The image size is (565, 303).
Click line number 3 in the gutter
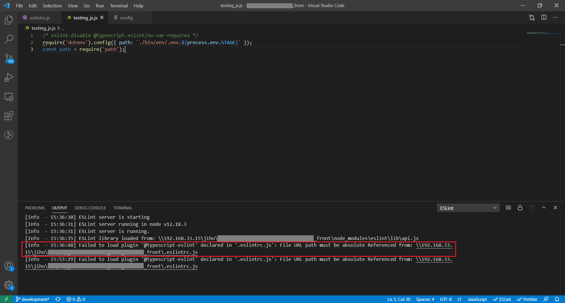pos(32,49)
